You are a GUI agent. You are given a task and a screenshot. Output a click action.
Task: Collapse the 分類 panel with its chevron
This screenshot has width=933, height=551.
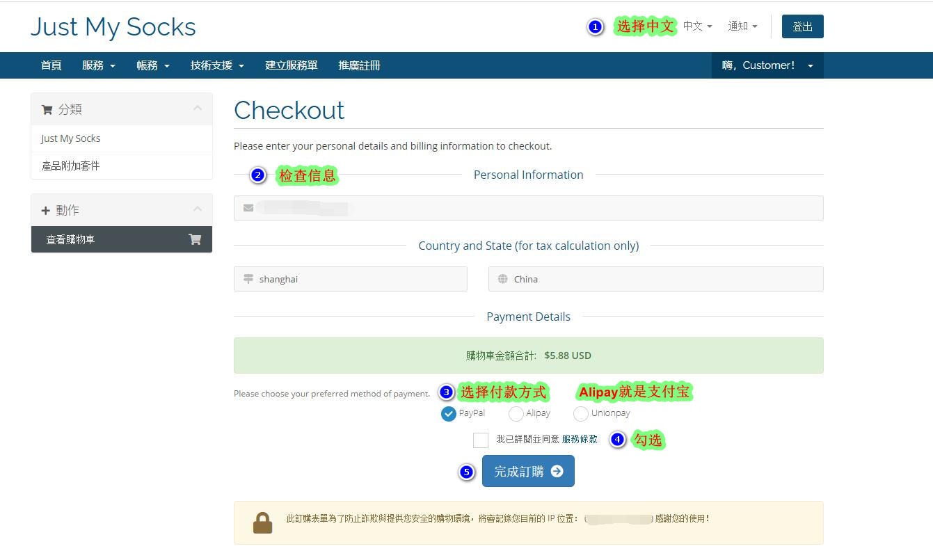[198, 109]
